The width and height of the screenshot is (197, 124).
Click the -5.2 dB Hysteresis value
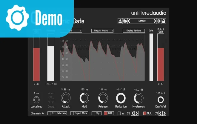[138, 90]
